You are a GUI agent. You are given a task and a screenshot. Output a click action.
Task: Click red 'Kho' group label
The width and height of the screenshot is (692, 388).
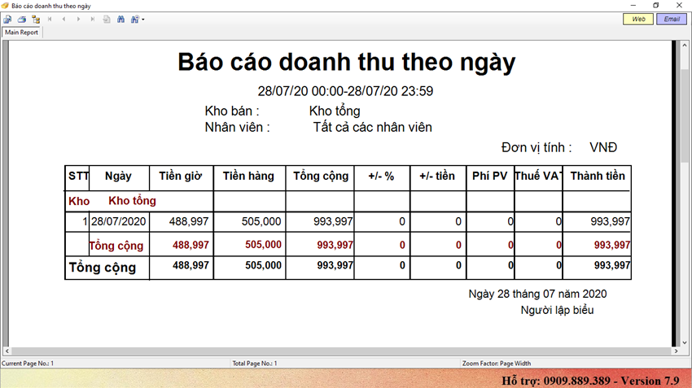click(79, 202)
